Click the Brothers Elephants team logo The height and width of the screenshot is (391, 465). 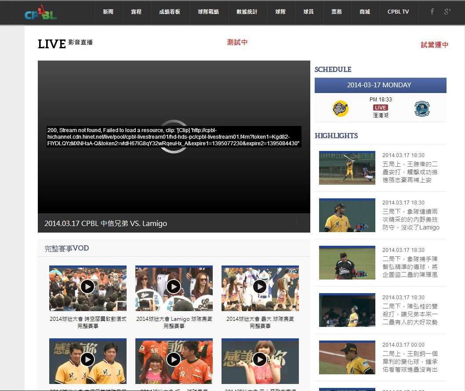pyautogui.click(x=341, y=109)
